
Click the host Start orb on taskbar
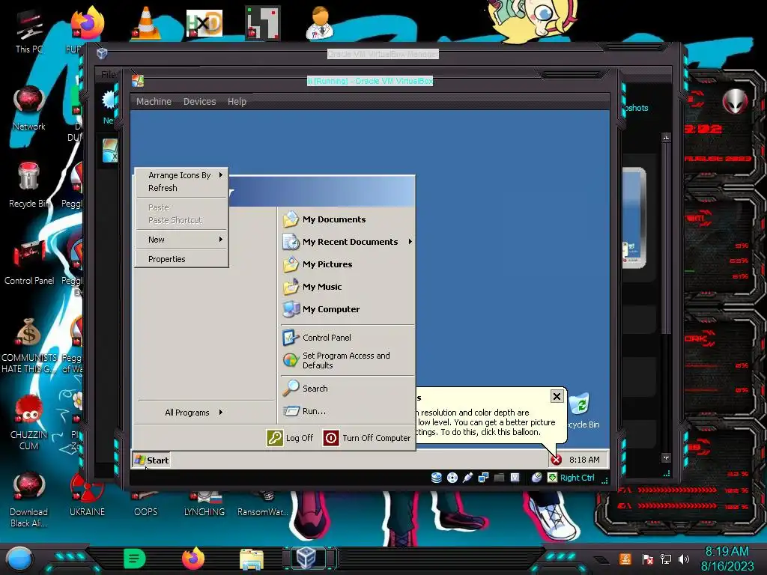[x=19, y=559]
